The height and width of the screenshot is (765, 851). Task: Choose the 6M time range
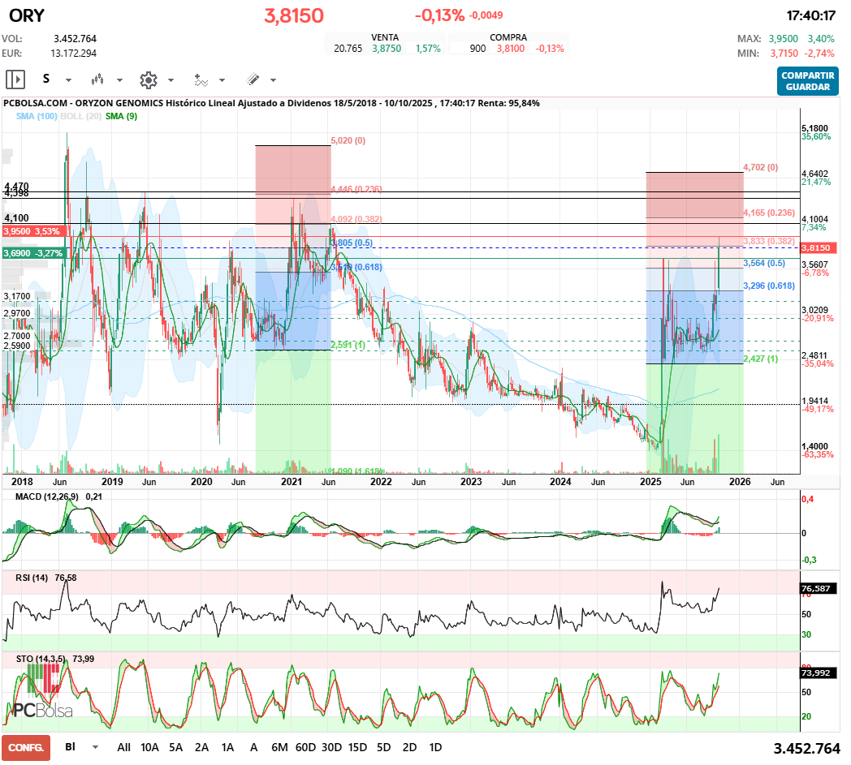coord(279,747)
